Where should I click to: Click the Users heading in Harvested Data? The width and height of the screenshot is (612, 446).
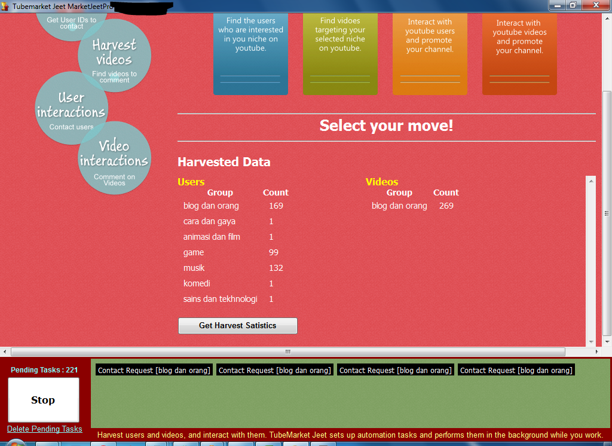coord(191,182)
